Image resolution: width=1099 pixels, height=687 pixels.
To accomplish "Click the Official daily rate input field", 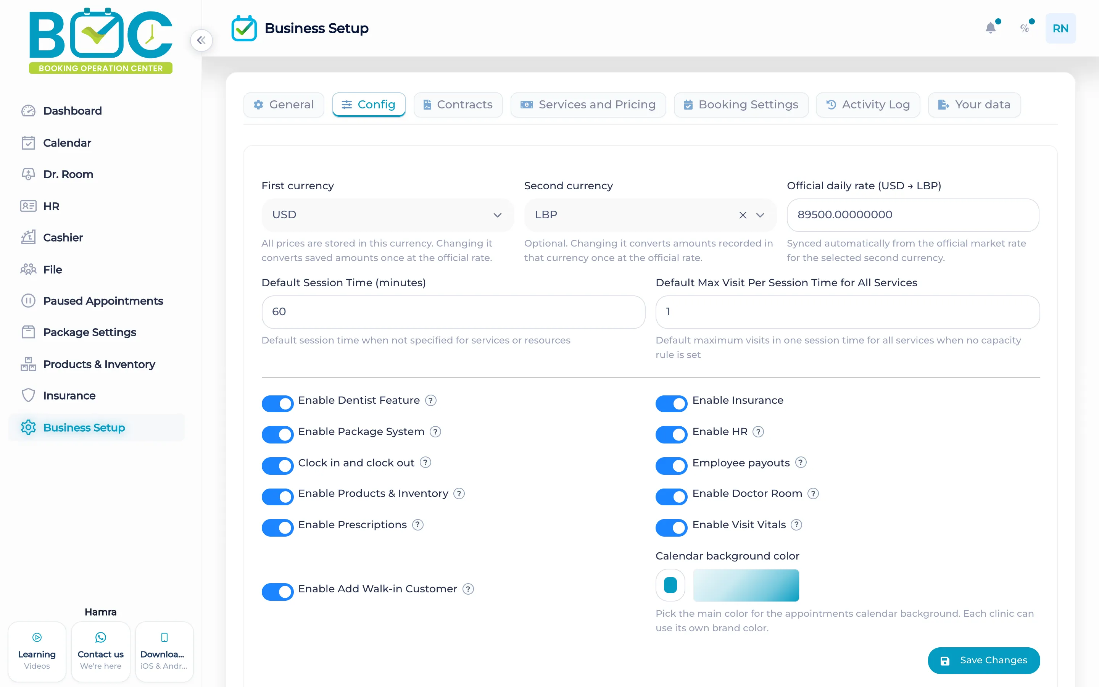I will pos(913,215).
